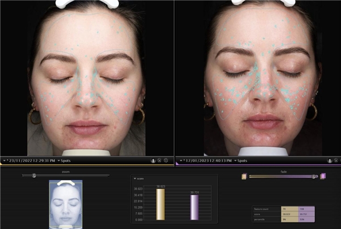Click the 17/01/2023 face image

click(263, 78)
